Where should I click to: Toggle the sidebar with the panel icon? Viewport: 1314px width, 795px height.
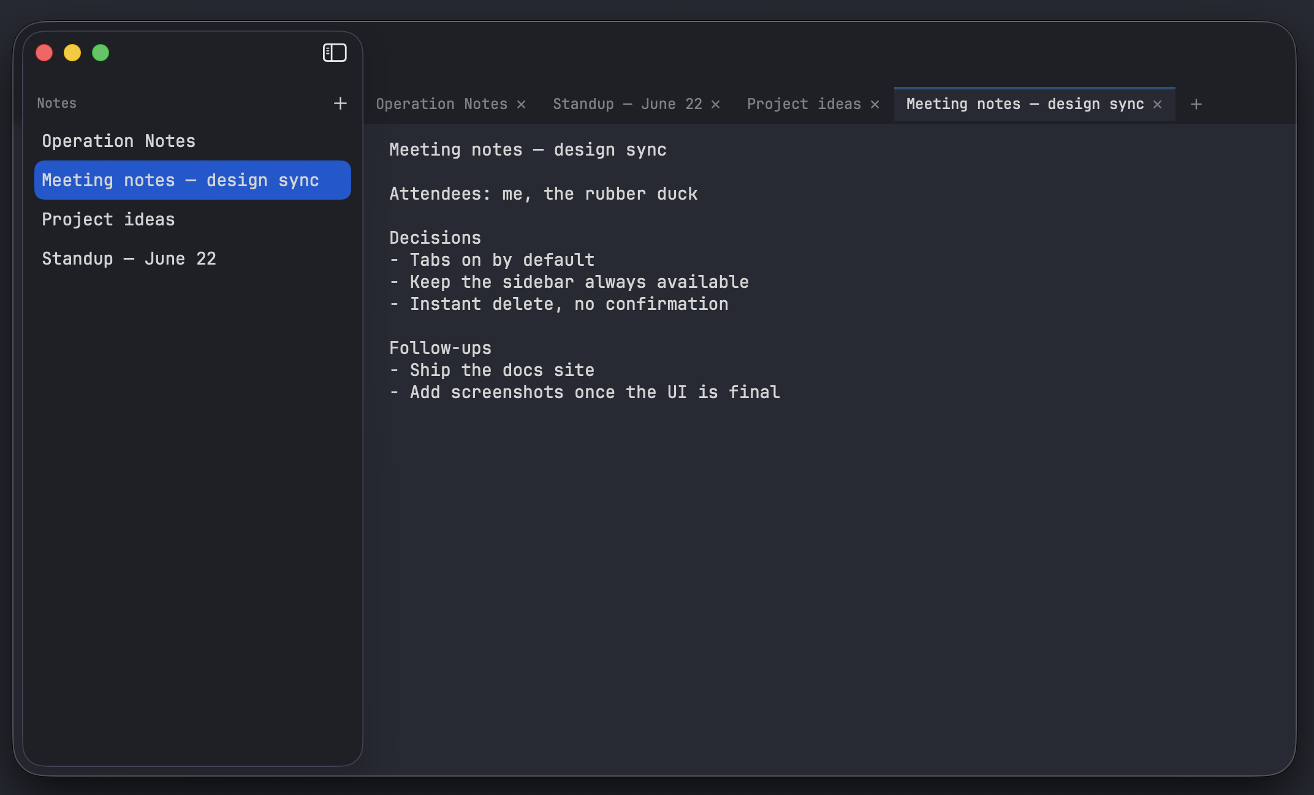(335, 53)
